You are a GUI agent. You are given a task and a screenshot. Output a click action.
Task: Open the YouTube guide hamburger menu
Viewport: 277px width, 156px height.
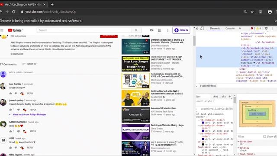pos(2,30)
